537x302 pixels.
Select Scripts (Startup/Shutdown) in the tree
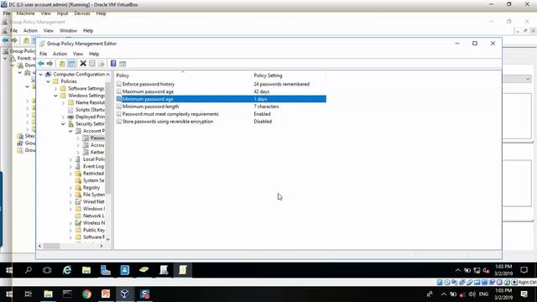tap(90, 110)
